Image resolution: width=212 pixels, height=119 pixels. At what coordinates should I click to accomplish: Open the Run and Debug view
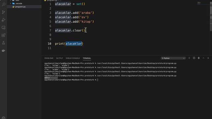(4, 20)
